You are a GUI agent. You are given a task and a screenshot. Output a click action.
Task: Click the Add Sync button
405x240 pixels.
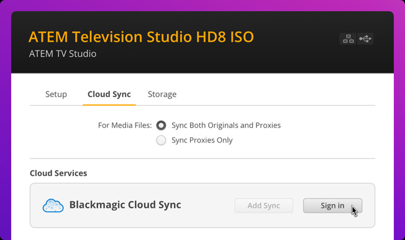click(264, 206)
